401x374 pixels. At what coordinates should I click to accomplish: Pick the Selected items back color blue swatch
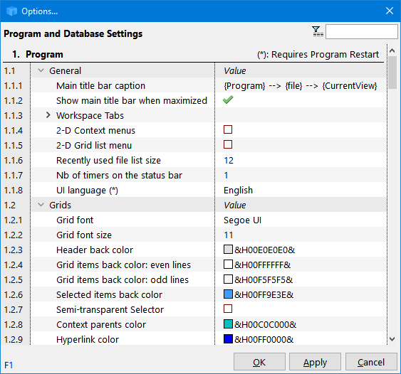228,294
